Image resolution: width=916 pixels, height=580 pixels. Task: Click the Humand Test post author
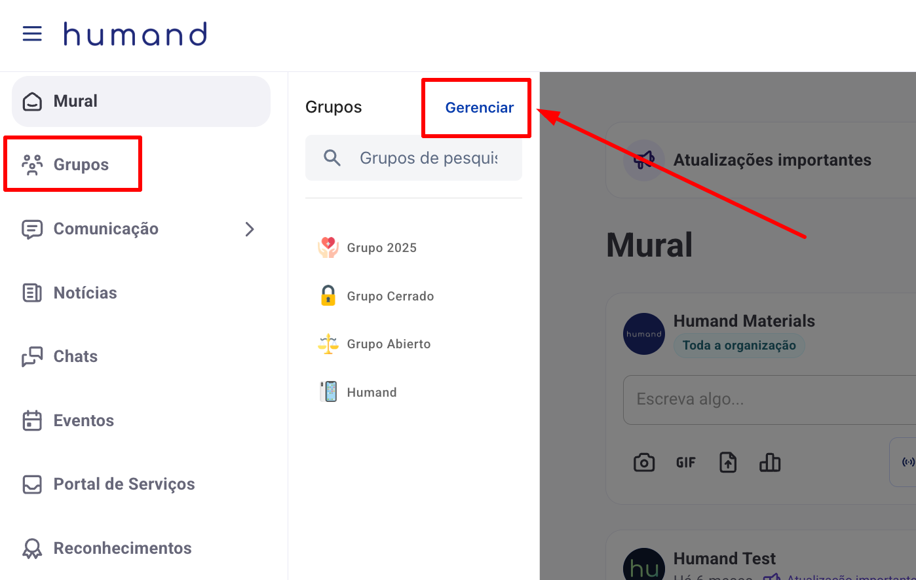pyautogui.click(x=725, y=558)
